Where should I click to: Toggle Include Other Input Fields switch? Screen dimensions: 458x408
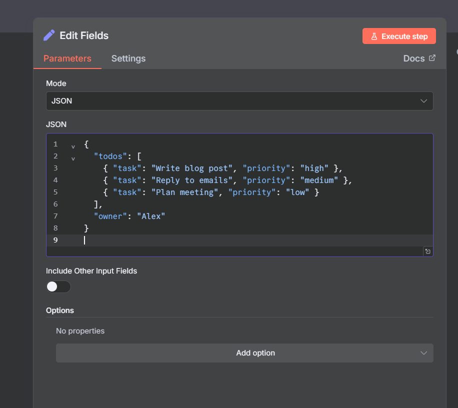coord(58,286)
